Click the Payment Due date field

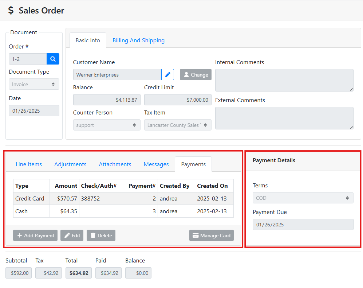click(x=303, y=225)
